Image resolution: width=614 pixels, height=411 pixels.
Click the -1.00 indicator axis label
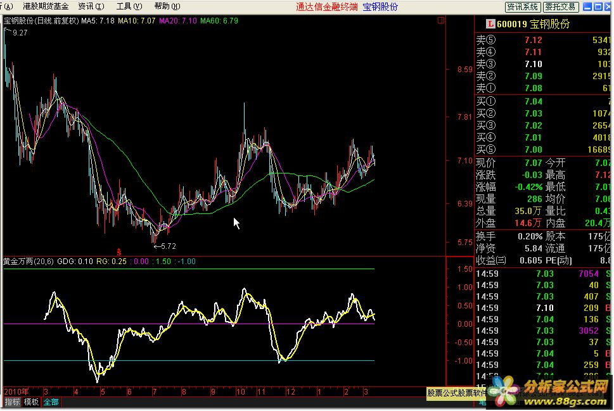(x=463, y=361)
